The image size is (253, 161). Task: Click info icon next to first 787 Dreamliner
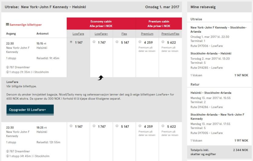pyautogui.click(x=8, y=67)
